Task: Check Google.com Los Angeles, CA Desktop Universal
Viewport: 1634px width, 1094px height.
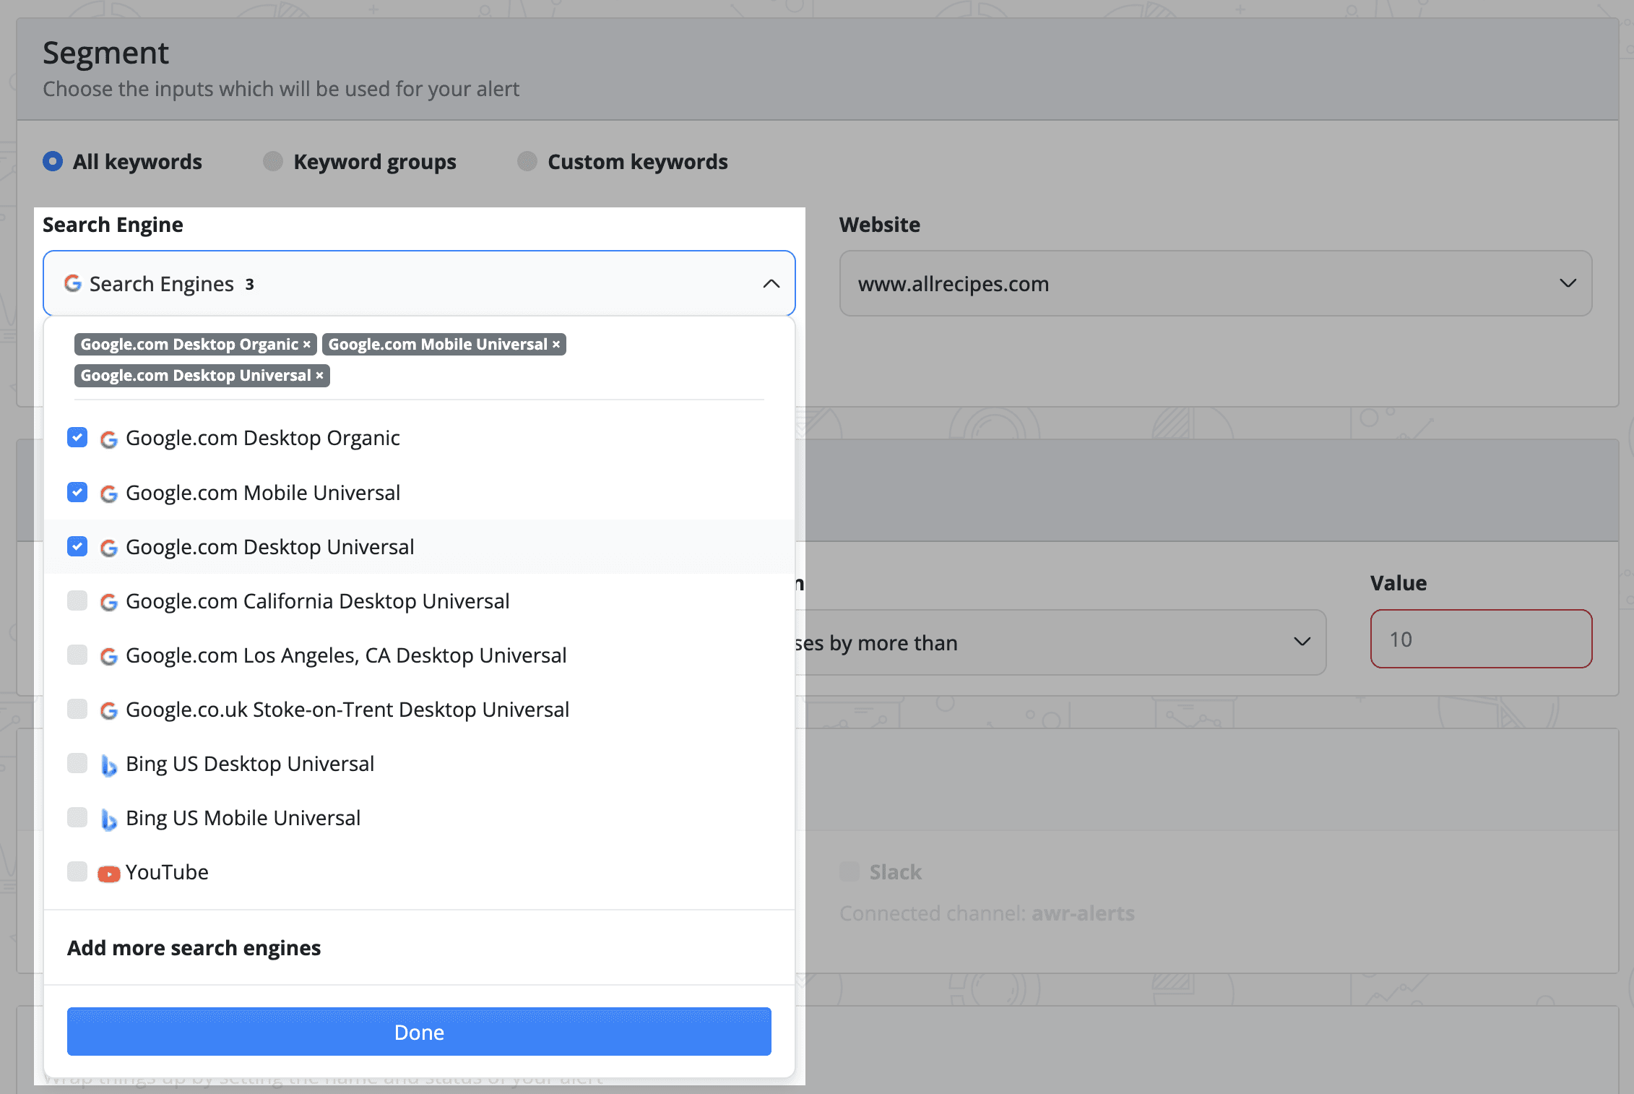Action: pyautogui.click(x=77, y=655)
